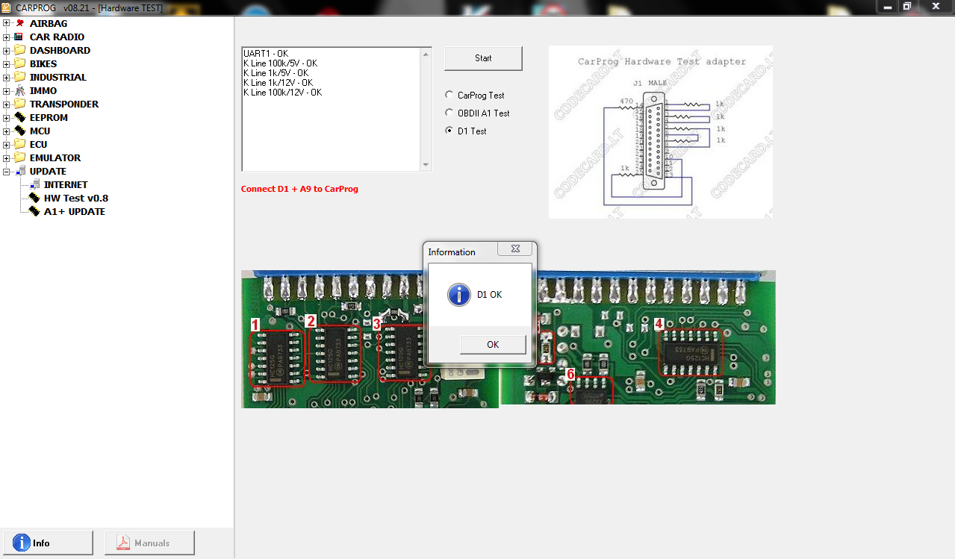Select the OBDII A1 Test radio button
This screenshot has height=559, width=955.
tap(449, 113)
